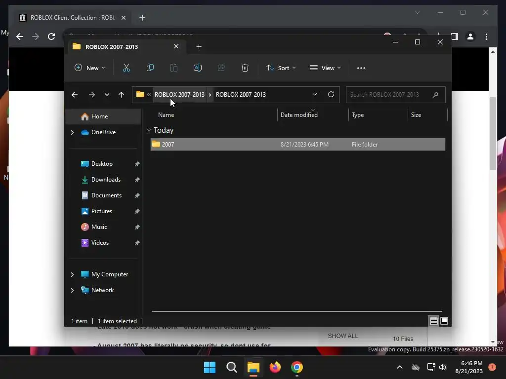Launch Chrome from taskbar
This screenshot has width=506, height=379.
tap(297, 367)
